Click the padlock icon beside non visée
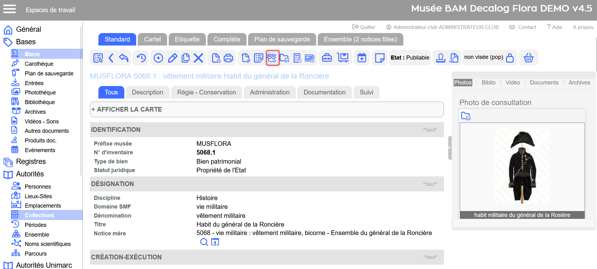 point(510,58)
